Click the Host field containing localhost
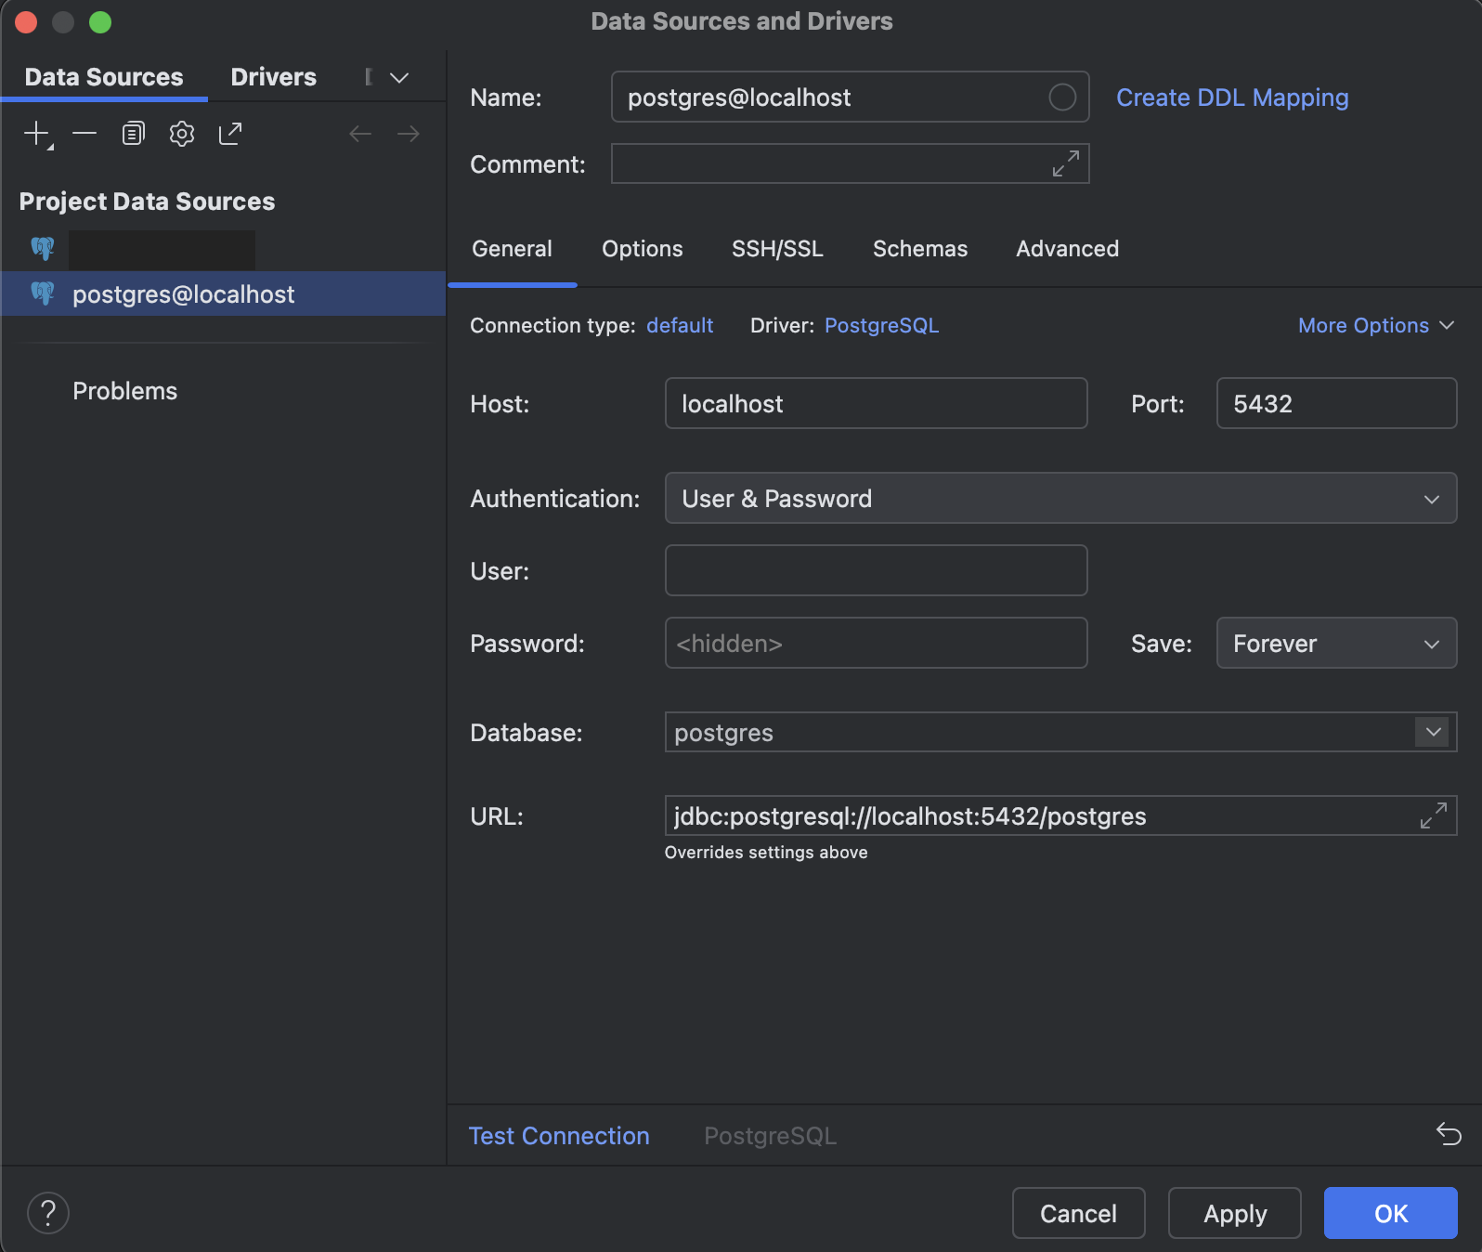The width and height of the screenshot is (1482, 1252). [877, 403]
